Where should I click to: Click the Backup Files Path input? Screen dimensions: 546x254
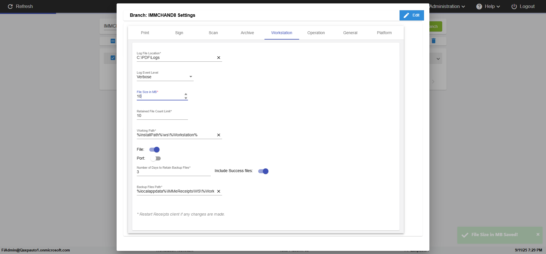click(176, 191)
